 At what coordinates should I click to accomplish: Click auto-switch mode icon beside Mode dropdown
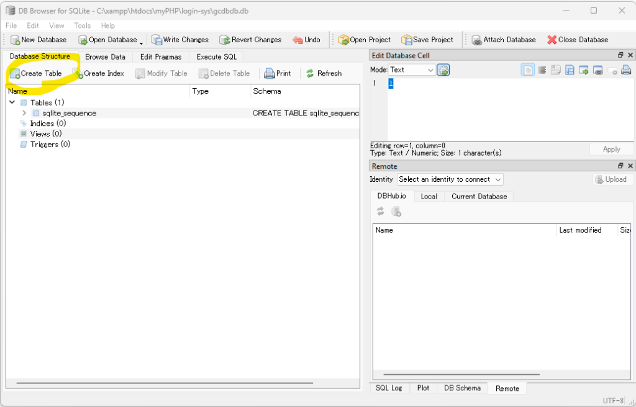[443, 70]
